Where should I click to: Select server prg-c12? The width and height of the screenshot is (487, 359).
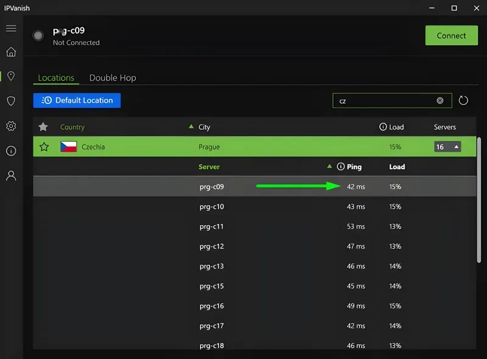coord(254,246)
